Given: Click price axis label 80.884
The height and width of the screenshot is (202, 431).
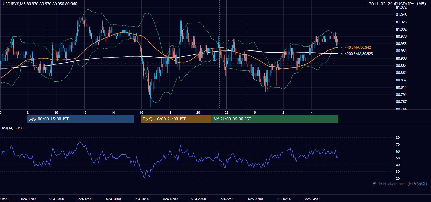Looking at the screenshot, I should click(x=401, y=66).
